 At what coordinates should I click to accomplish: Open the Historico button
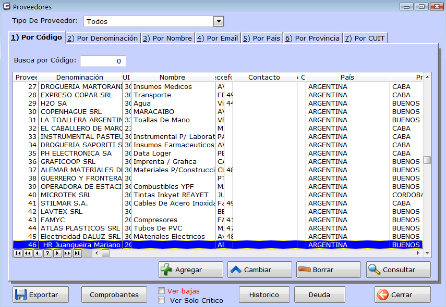tap(264, 295)
